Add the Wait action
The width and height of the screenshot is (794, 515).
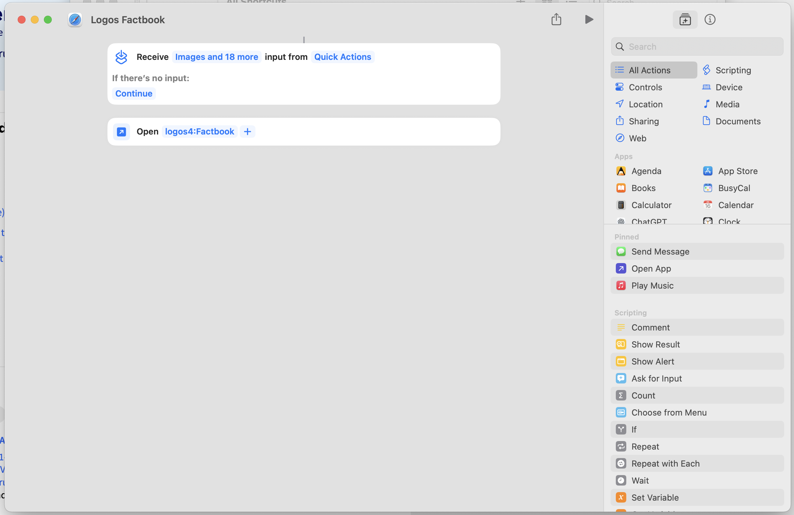coord(697,481)
